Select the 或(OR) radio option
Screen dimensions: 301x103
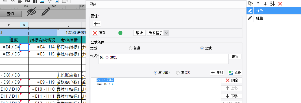[178, 73]
